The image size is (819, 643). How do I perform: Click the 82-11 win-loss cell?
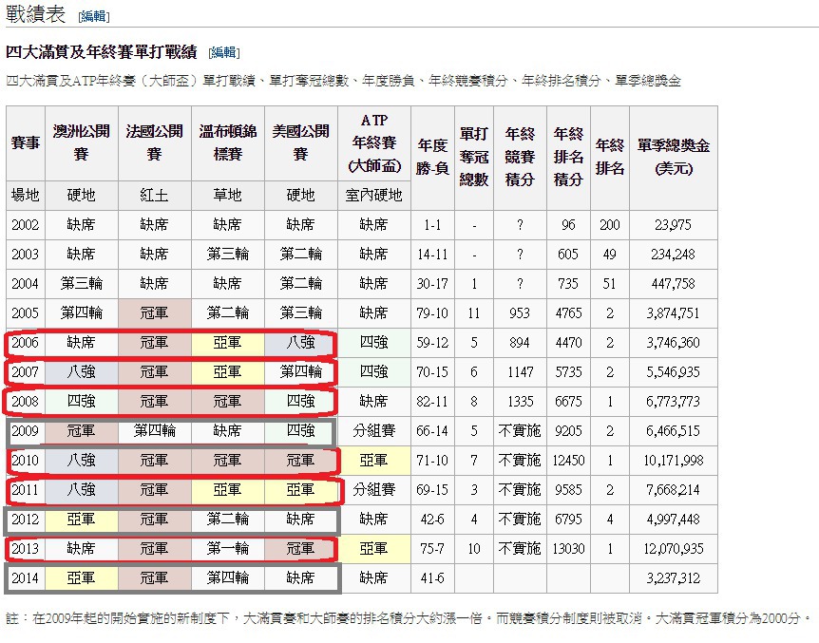pos(432,401)
